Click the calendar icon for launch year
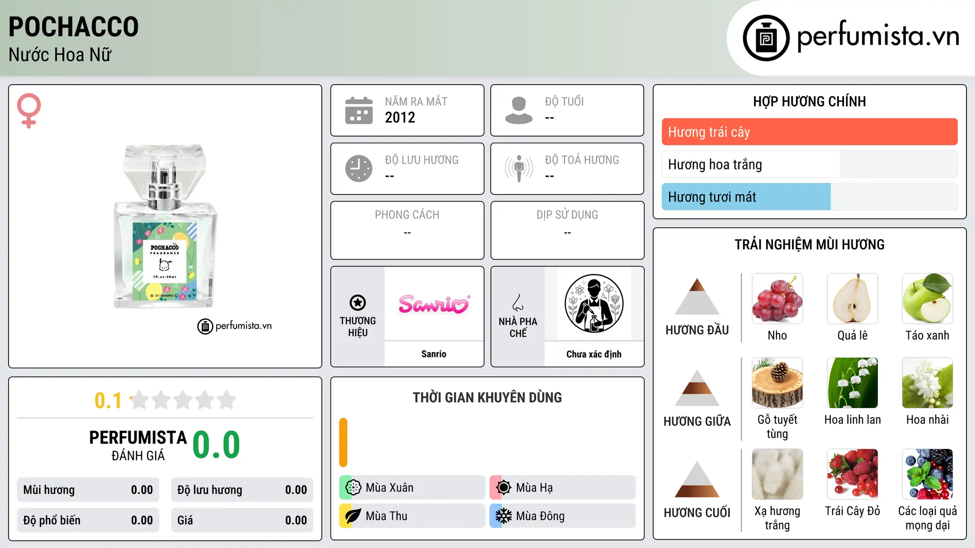This screenshot has width=975, height=548. point(359,110)
